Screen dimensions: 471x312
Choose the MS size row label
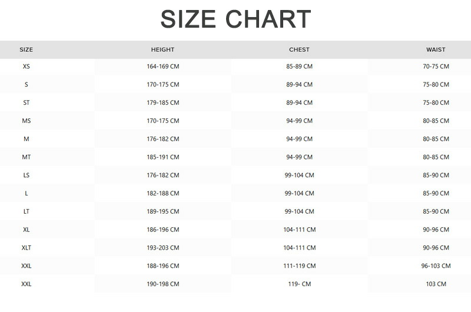click(26, 121)
